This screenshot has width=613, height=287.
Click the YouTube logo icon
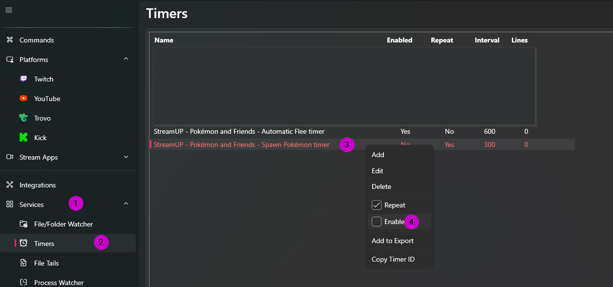click(23, 99)
